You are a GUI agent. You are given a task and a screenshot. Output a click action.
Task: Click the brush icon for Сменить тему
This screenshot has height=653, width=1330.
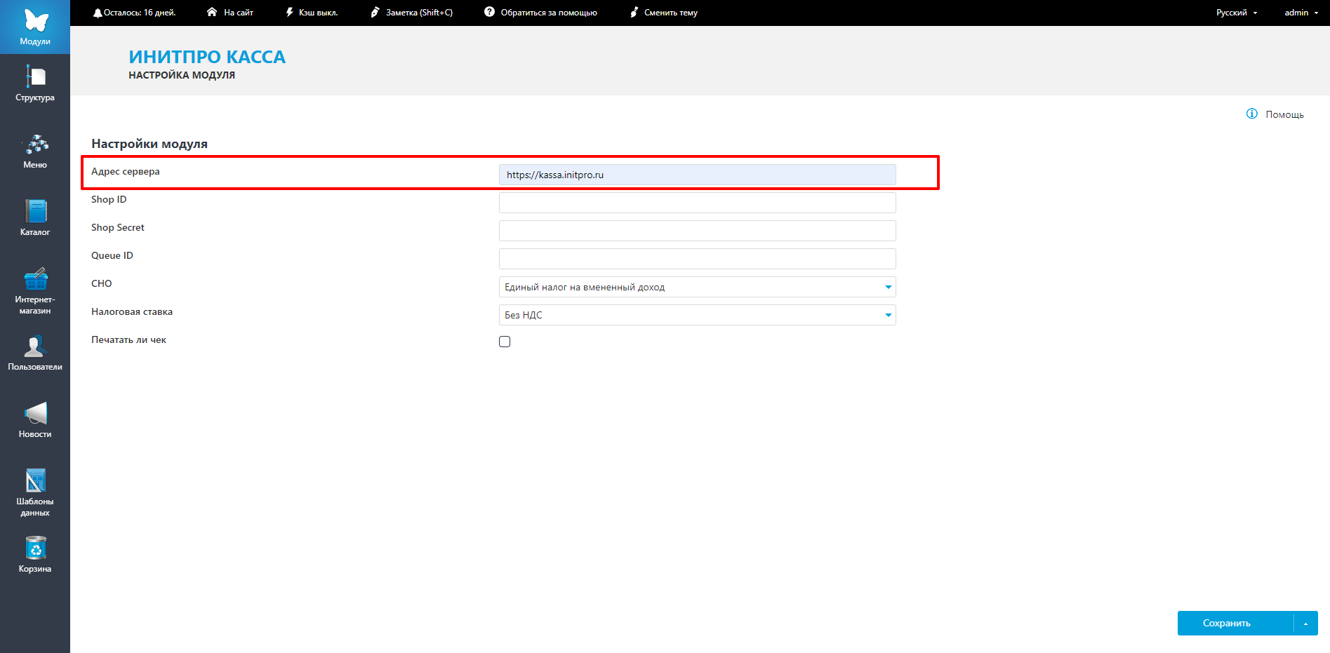tap(634, 12)
